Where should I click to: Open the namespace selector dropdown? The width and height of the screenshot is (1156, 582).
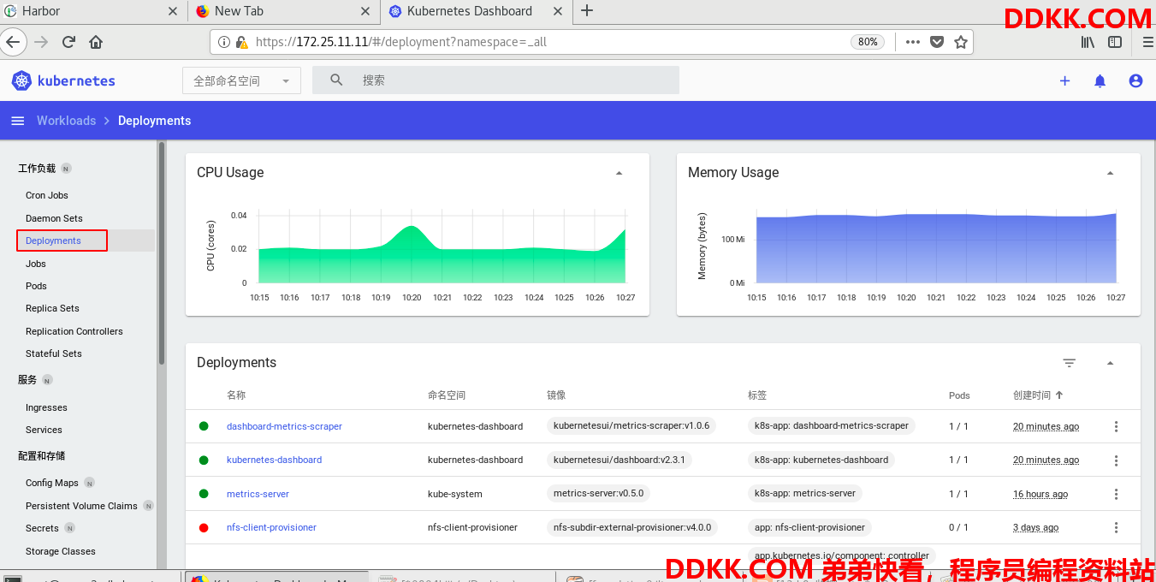[241, 80]
